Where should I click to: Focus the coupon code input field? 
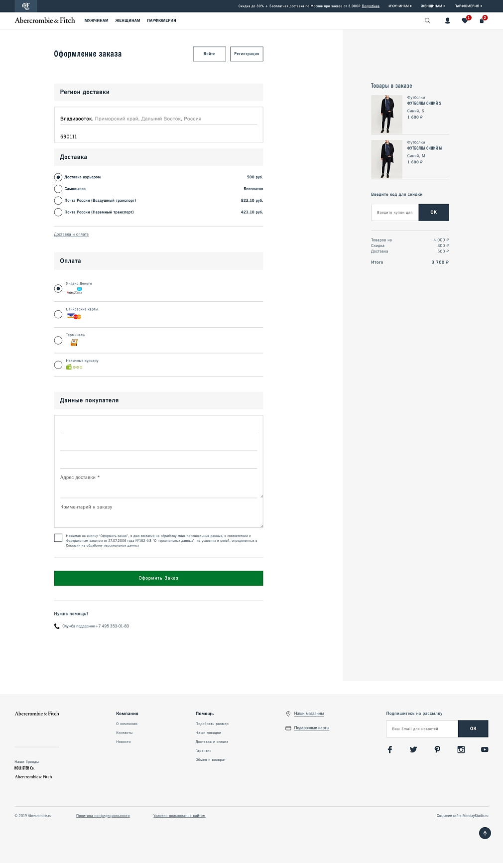(395, 212)
